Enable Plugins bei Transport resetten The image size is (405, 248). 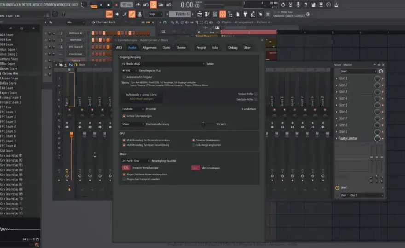click(124, 179)
